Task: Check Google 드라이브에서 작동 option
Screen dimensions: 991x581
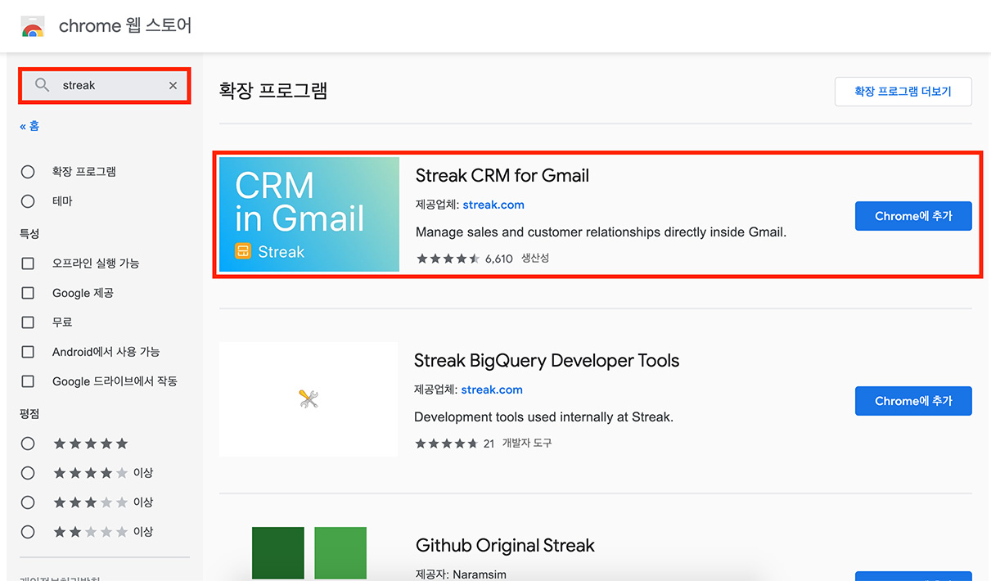Action: tap(28, 381)
